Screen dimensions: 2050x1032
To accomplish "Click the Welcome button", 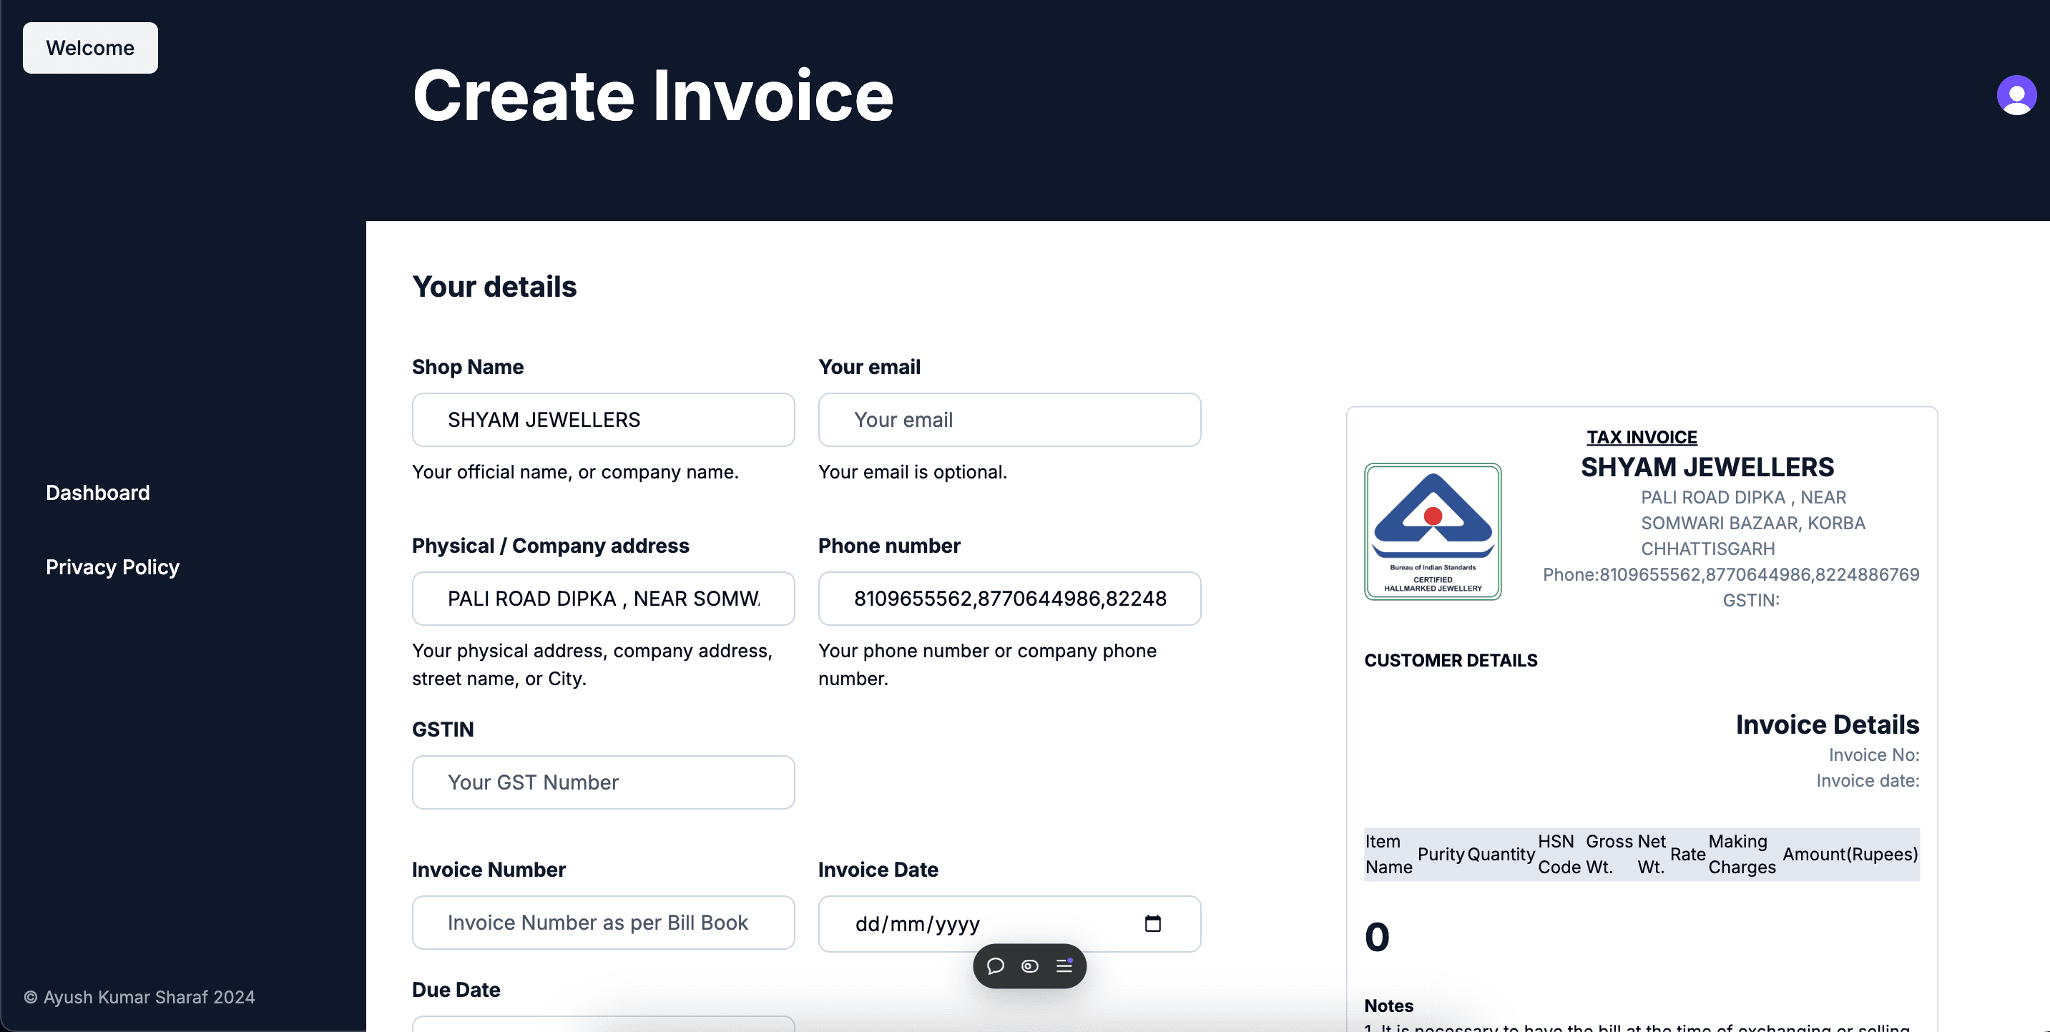I will click(90, 48).
